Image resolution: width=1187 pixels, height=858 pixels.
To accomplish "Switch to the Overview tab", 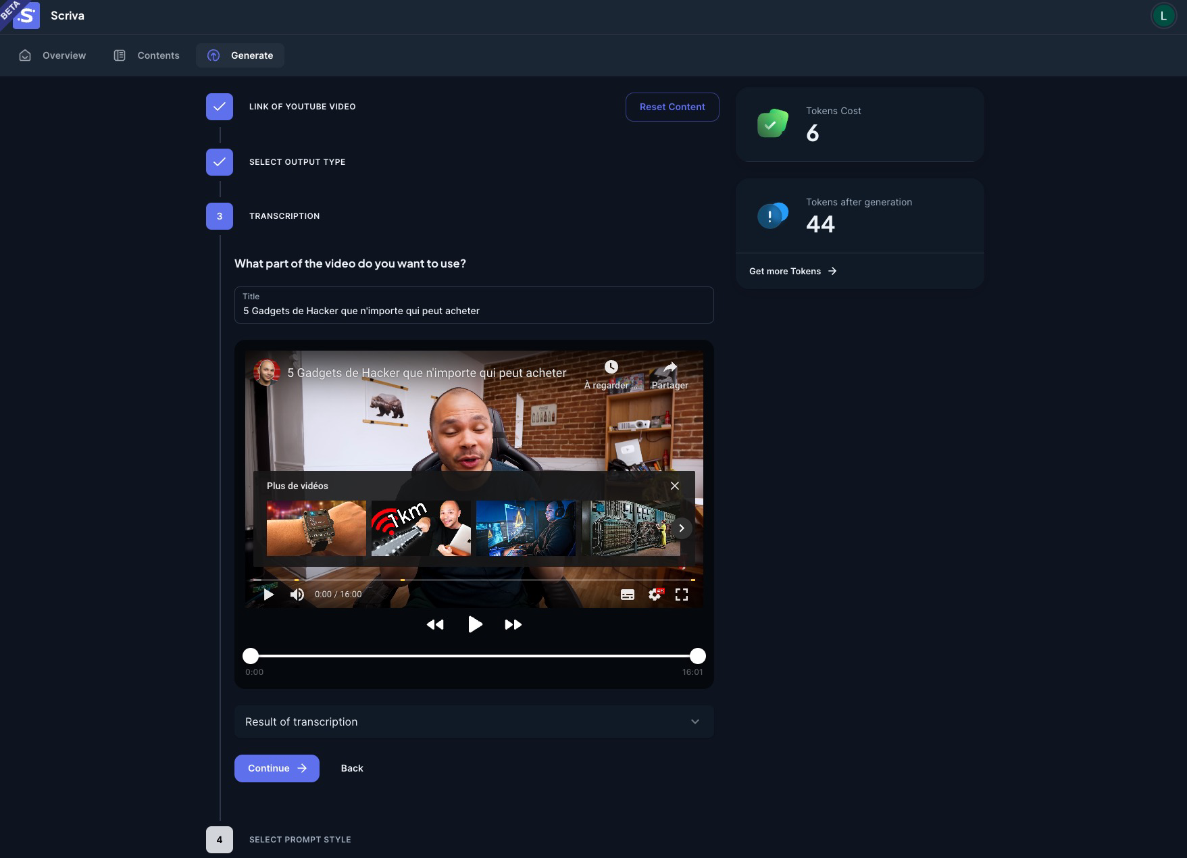I will coord(53,55).
